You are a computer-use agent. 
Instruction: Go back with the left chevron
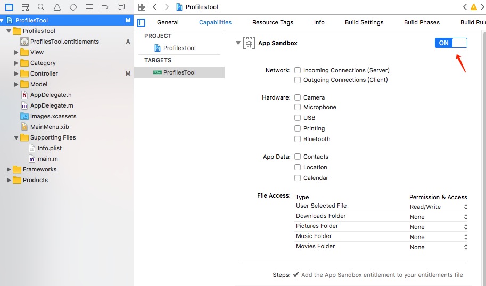[155, 7]
